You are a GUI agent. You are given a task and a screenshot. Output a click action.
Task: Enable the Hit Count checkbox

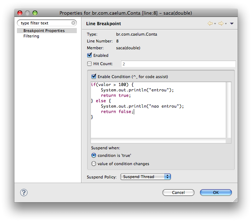[89, 64]
